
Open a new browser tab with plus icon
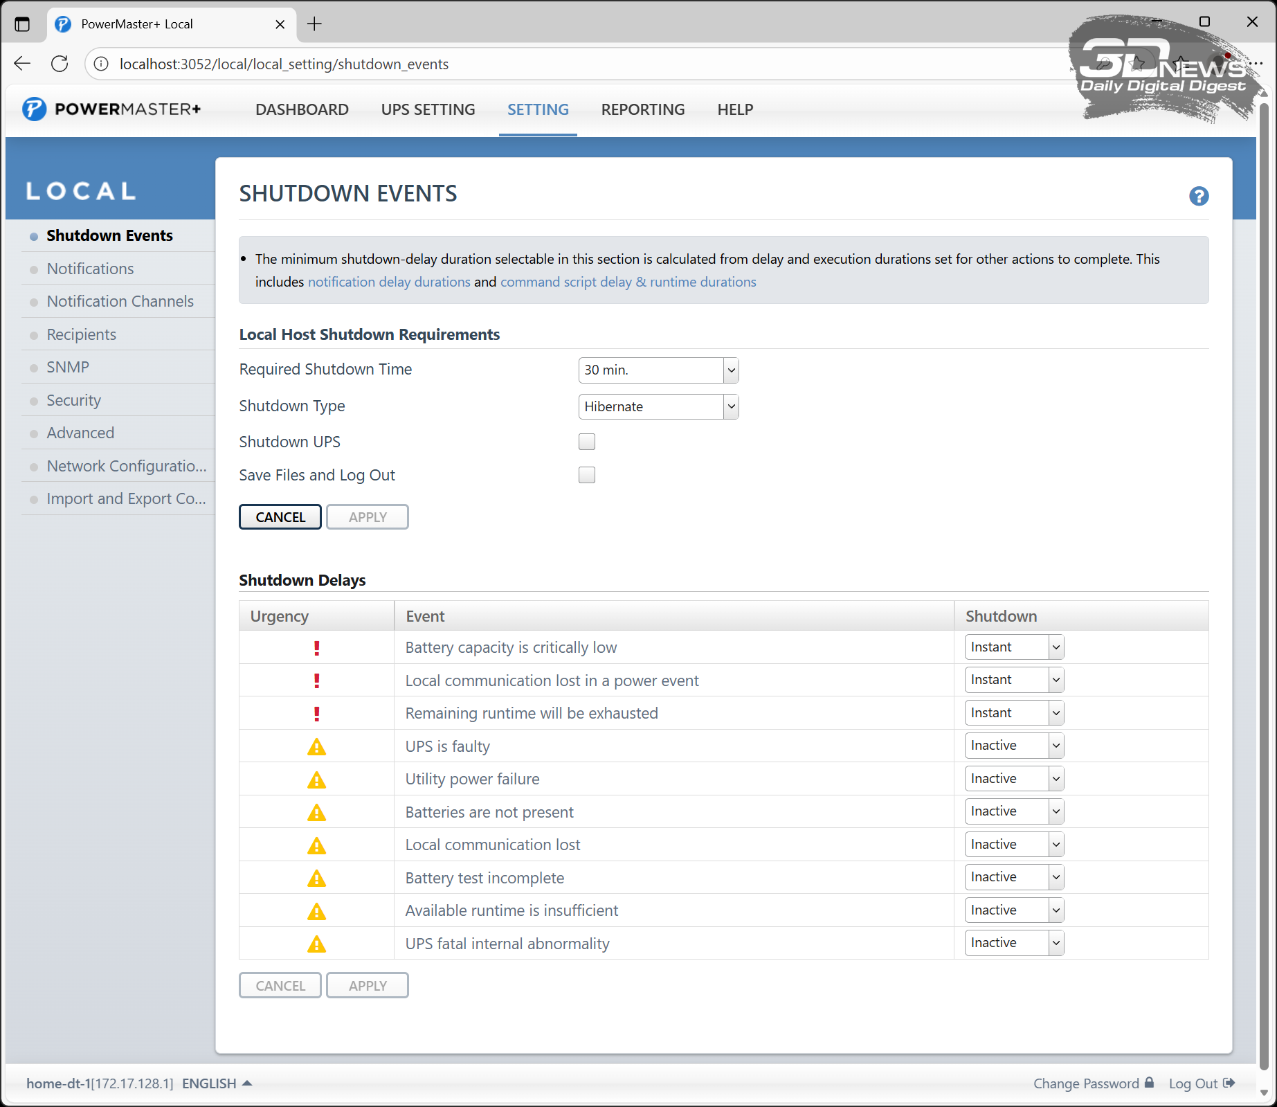pyautogui.click(x=314, y=24)
